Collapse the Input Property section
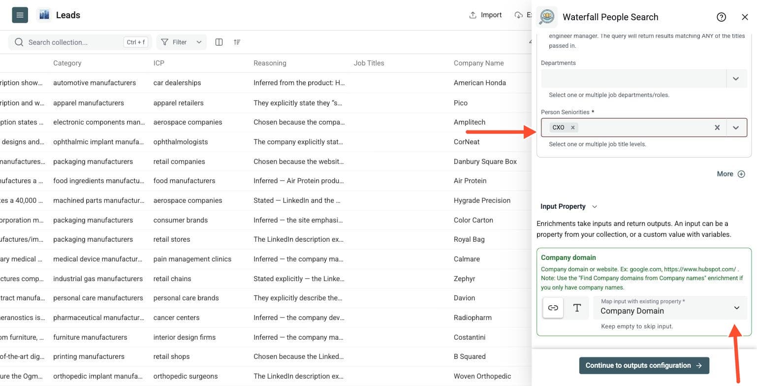 [x=594, y=207]
